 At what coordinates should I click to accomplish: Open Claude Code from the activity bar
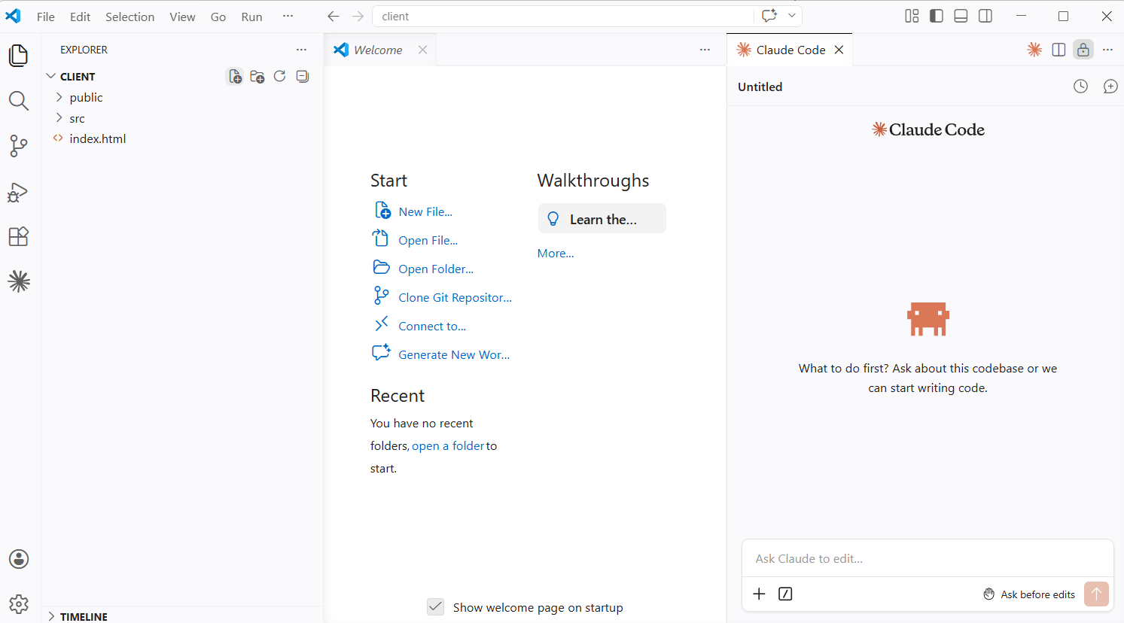click(x=18, y=281)
